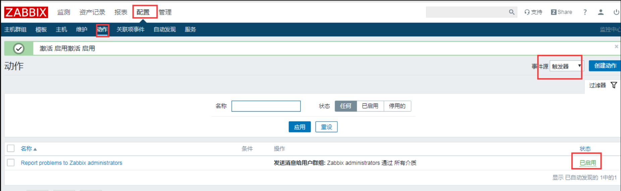Open the 报表 menu
The width and height of the screenshot is (621, 191).
coord(121,12)
